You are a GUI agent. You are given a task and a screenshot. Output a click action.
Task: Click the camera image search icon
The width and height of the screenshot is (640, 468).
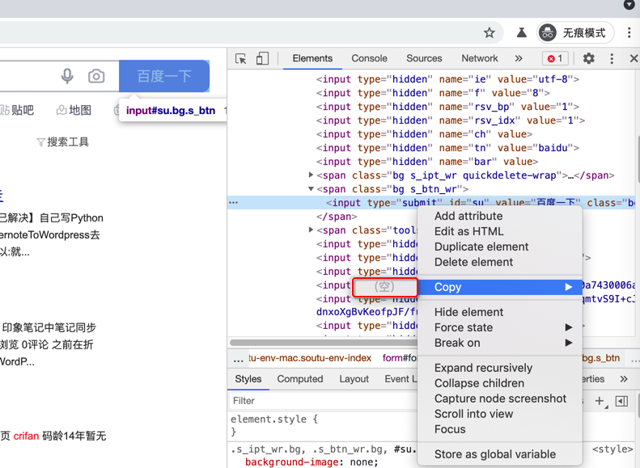click(96, 76)
